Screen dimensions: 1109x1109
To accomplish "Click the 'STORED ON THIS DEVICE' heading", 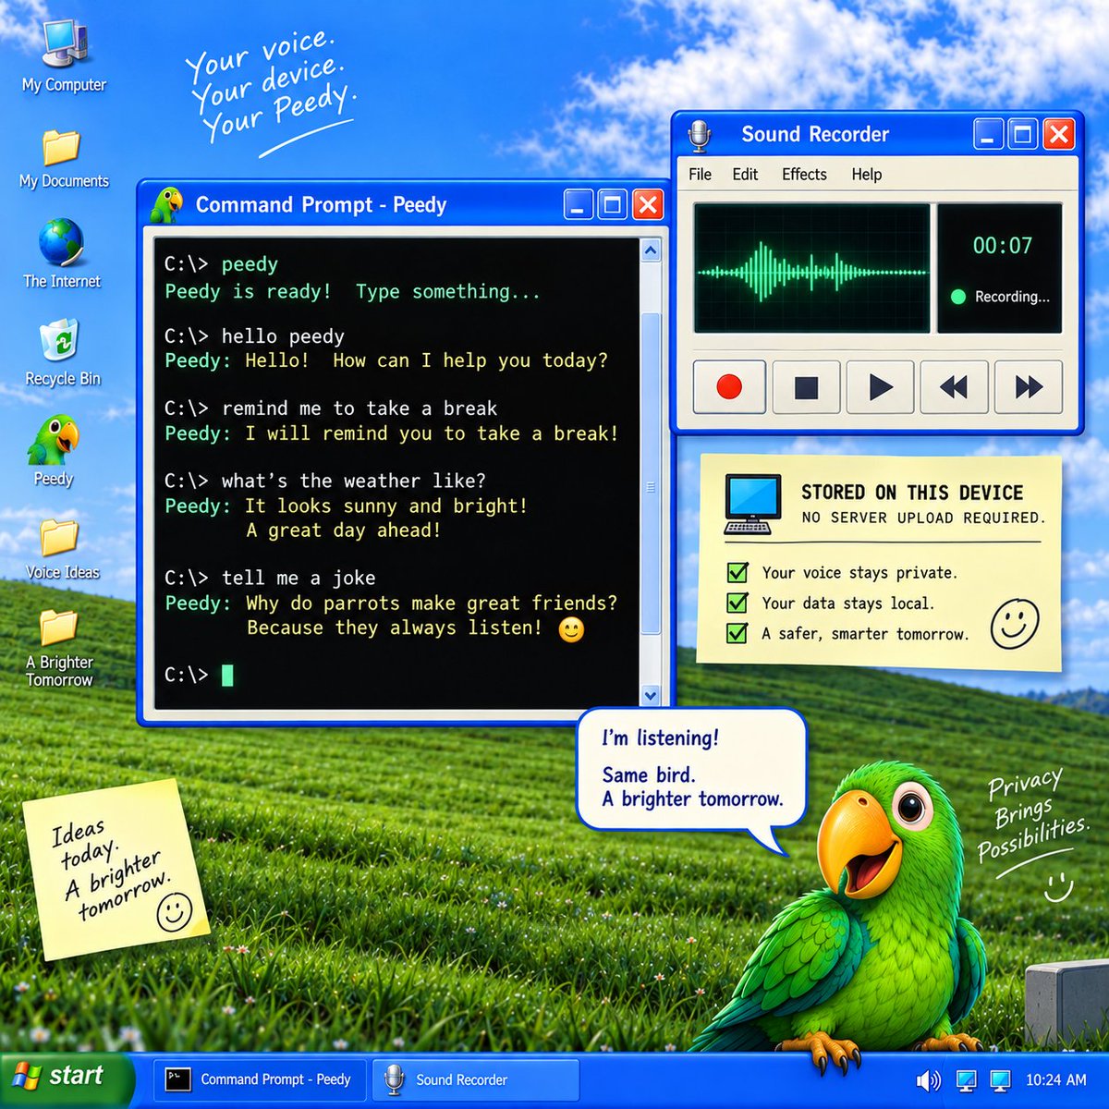I will 912,493.
